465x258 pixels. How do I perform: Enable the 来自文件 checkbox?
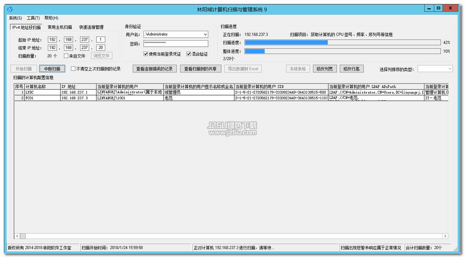pyautogui.click(x=66, y=56)
